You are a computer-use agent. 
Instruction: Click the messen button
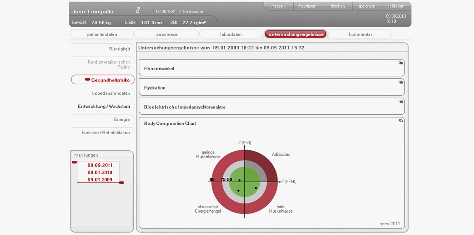(x=278, y=6)
